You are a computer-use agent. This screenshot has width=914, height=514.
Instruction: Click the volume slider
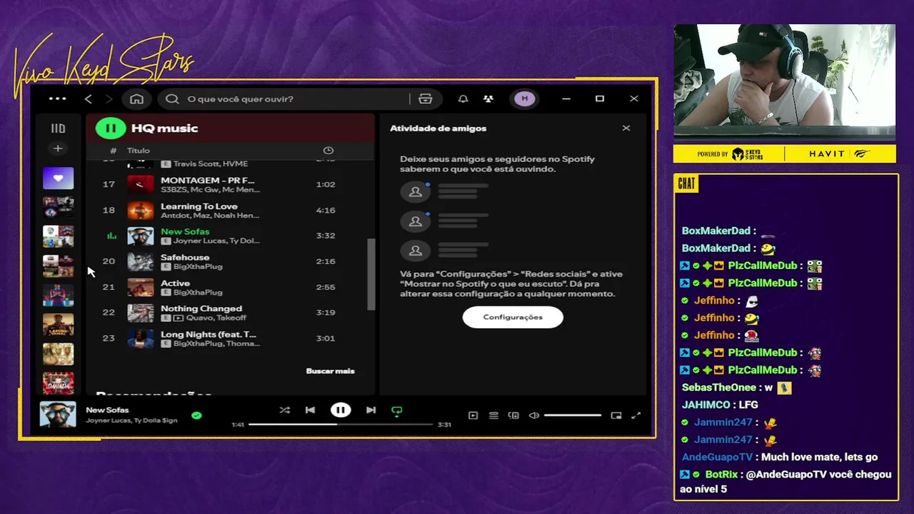point(573,415)
